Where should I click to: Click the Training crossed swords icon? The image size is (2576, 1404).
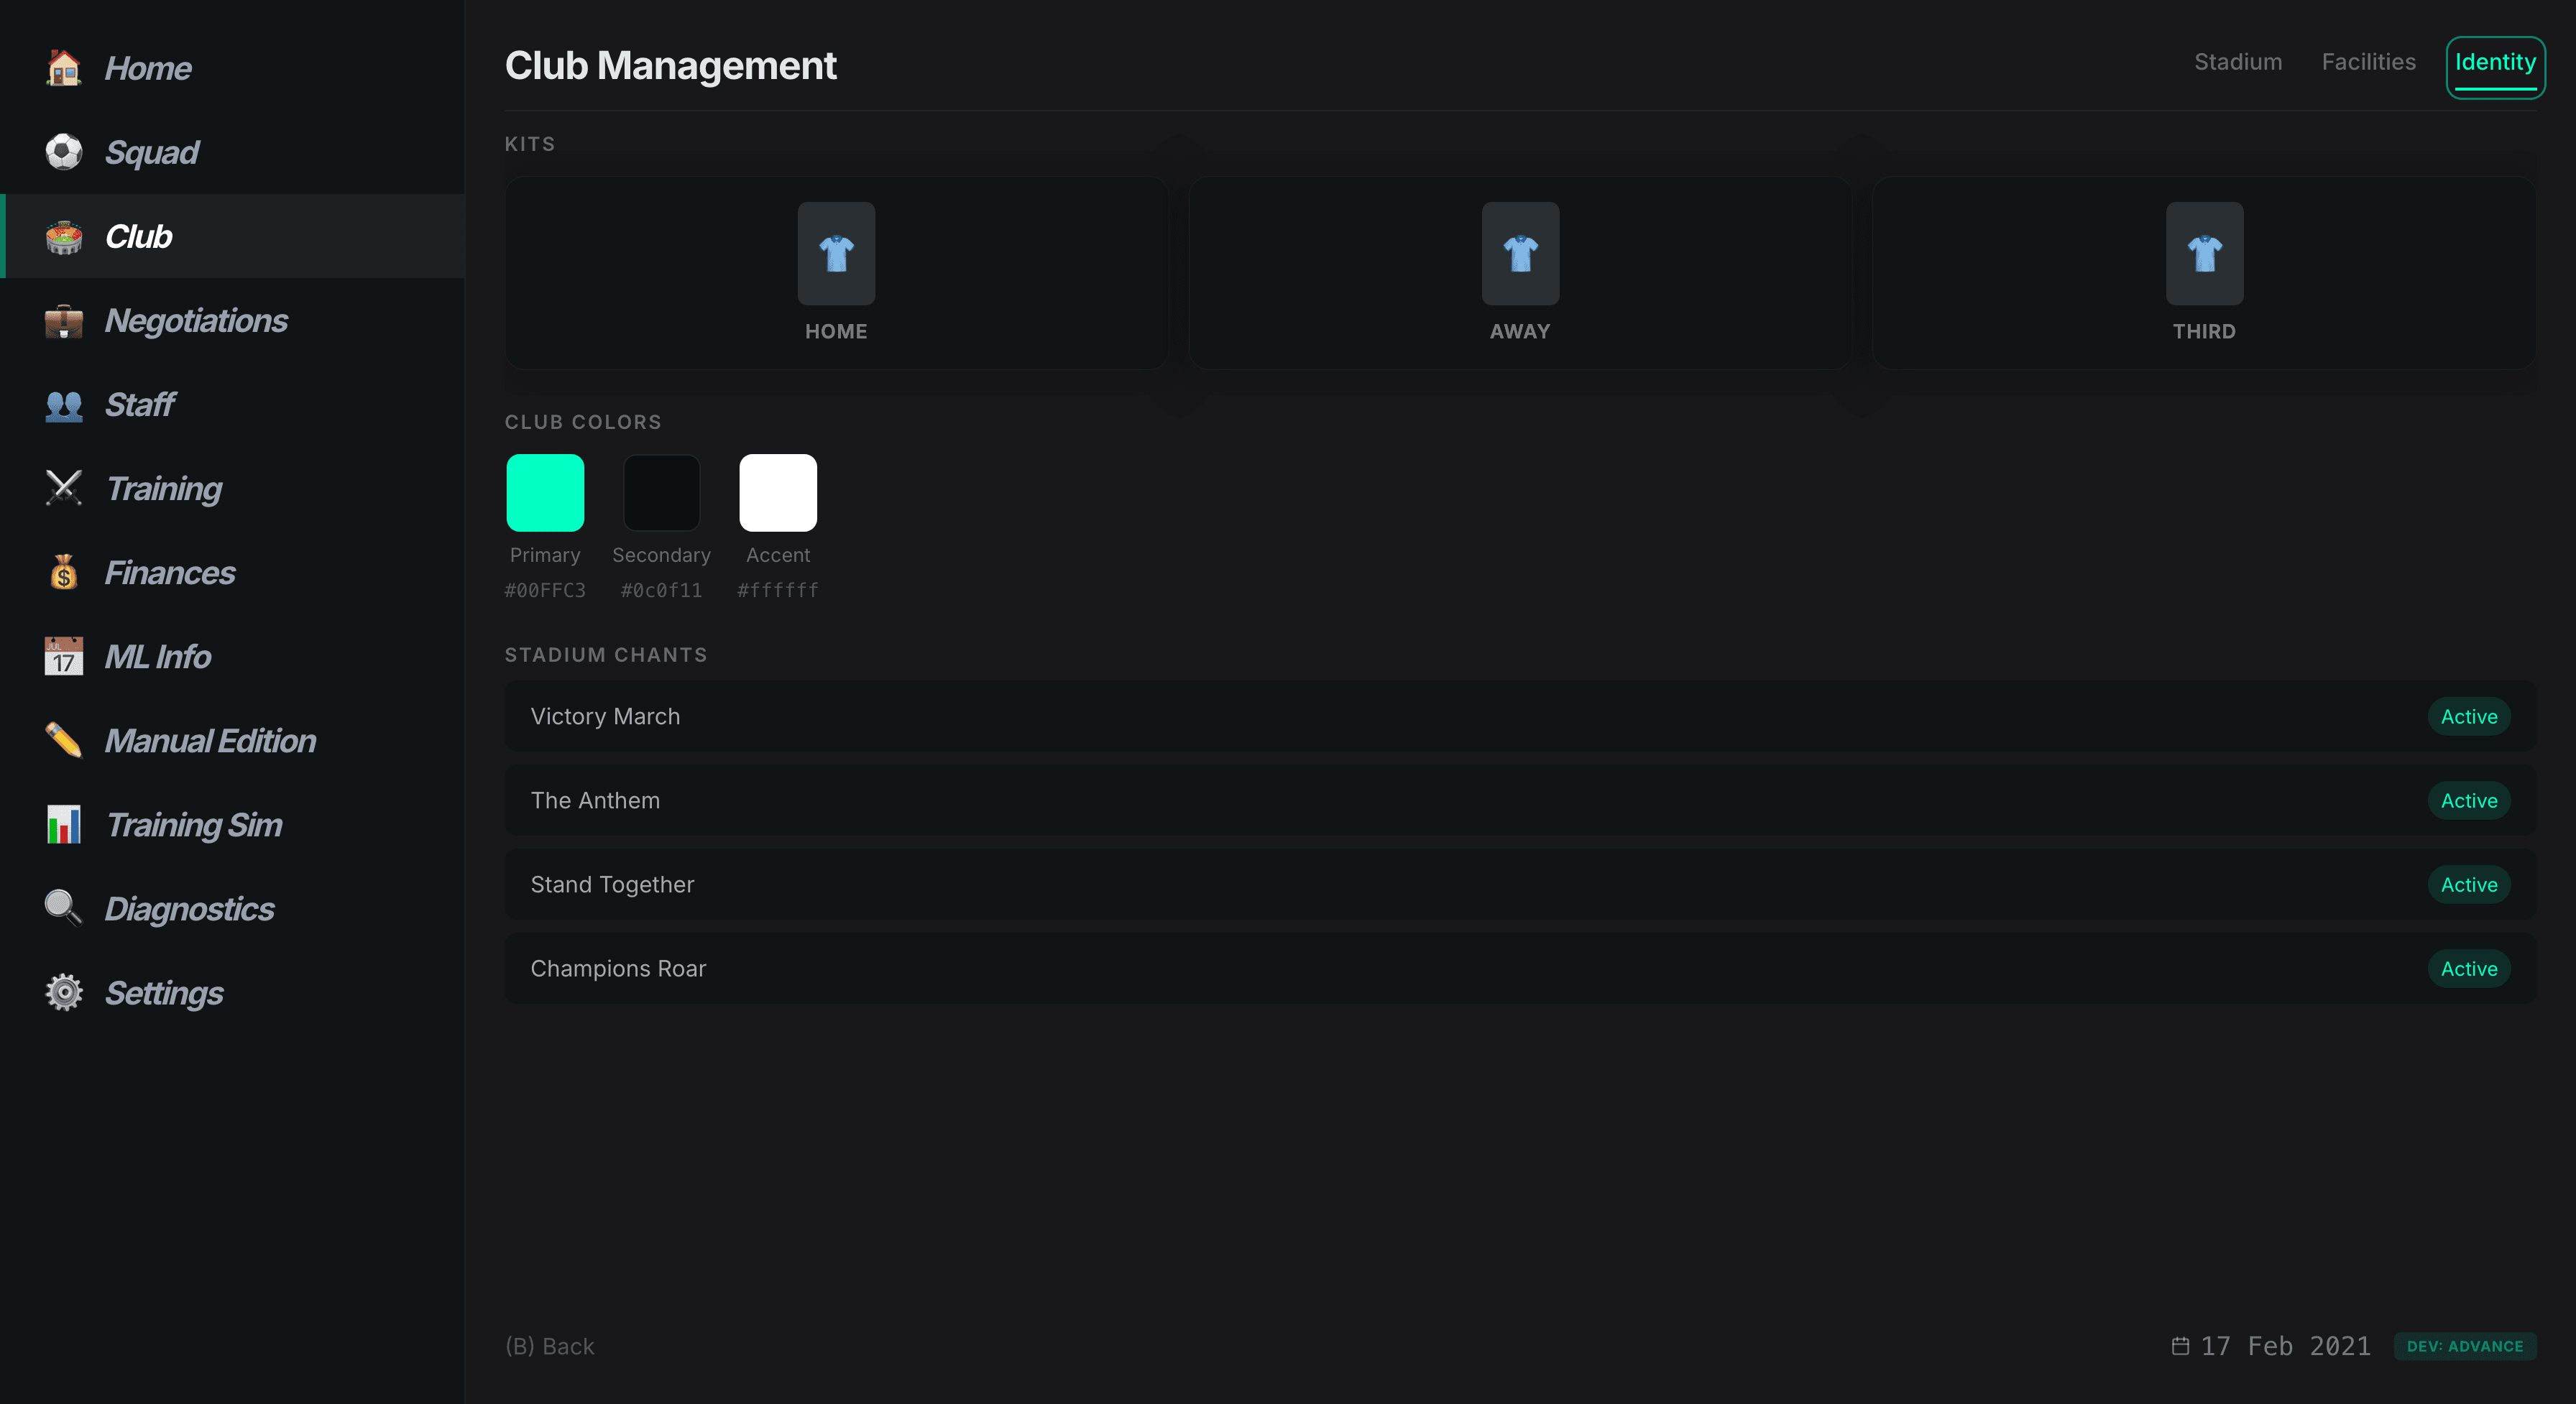point(64,488)
